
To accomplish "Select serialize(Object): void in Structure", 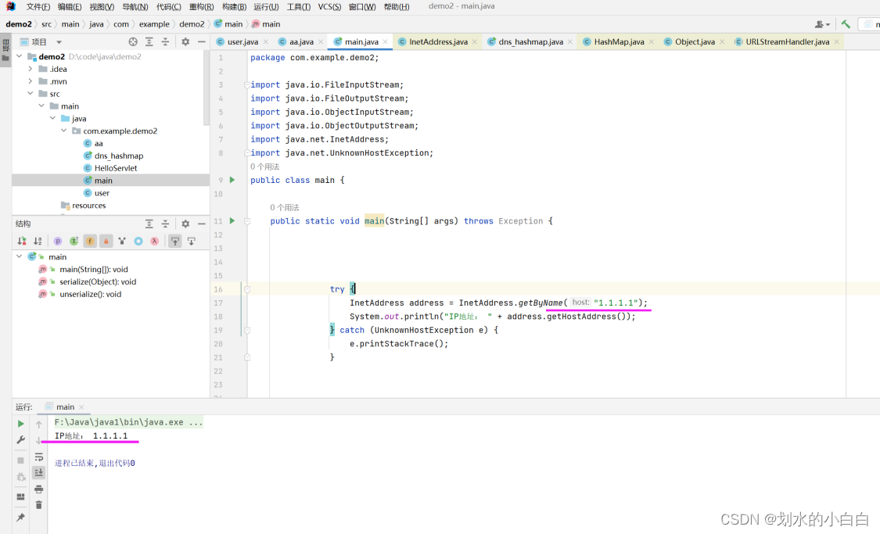I will click(x=98, y=281).
